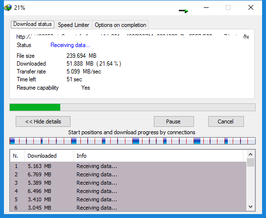
Task: Cancel the download
Action: 226,121
